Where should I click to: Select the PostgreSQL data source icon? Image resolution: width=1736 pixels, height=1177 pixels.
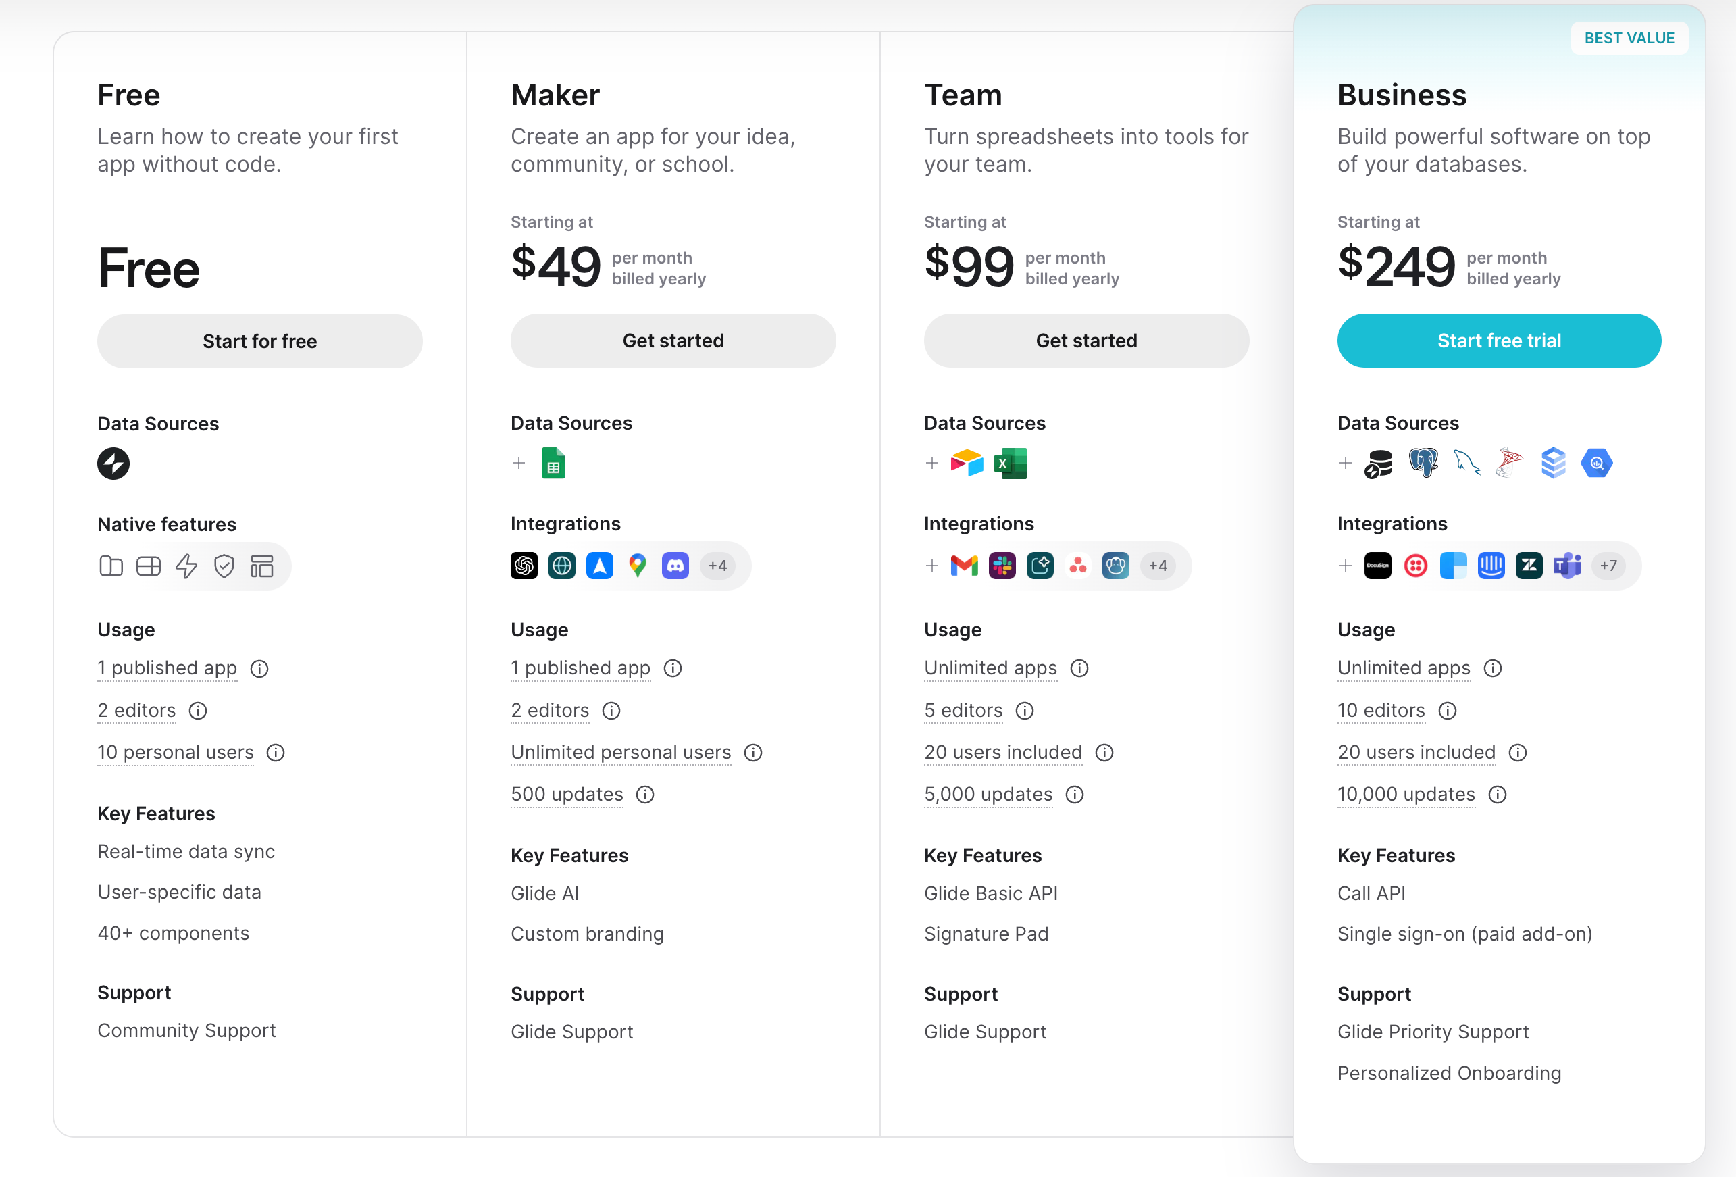[x=1423, y=464]
